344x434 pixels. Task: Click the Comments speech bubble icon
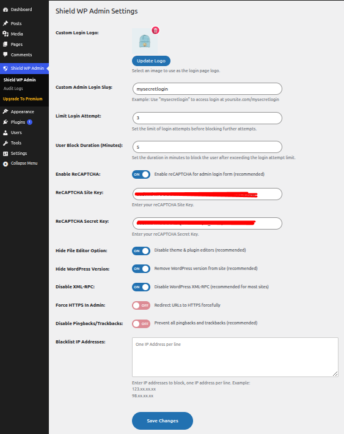click(5, 54)
